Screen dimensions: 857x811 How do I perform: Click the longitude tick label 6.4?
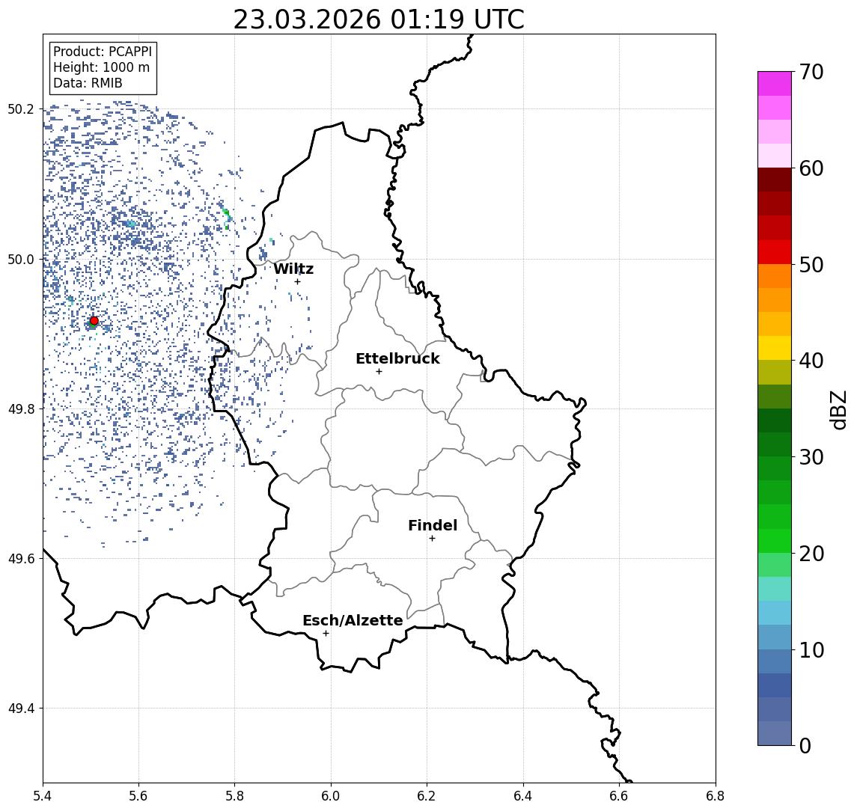pyautogui.click(x=523, y=796)
